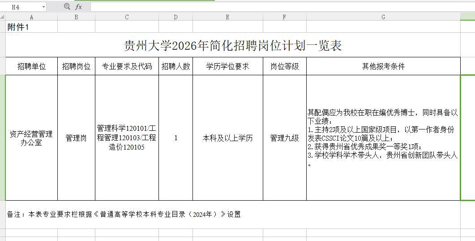
Task: Select the cell beginning 其配偶应为我校在职在编优秀博士
Action: click(384, 138)
